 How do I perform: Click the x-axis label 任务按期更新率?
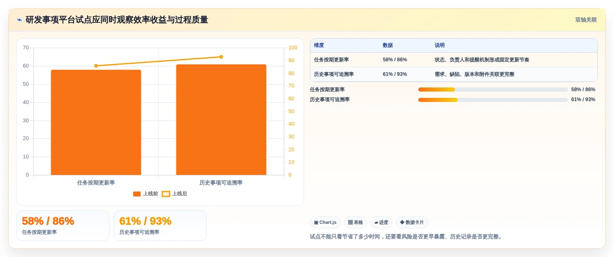tap(96, 183)
